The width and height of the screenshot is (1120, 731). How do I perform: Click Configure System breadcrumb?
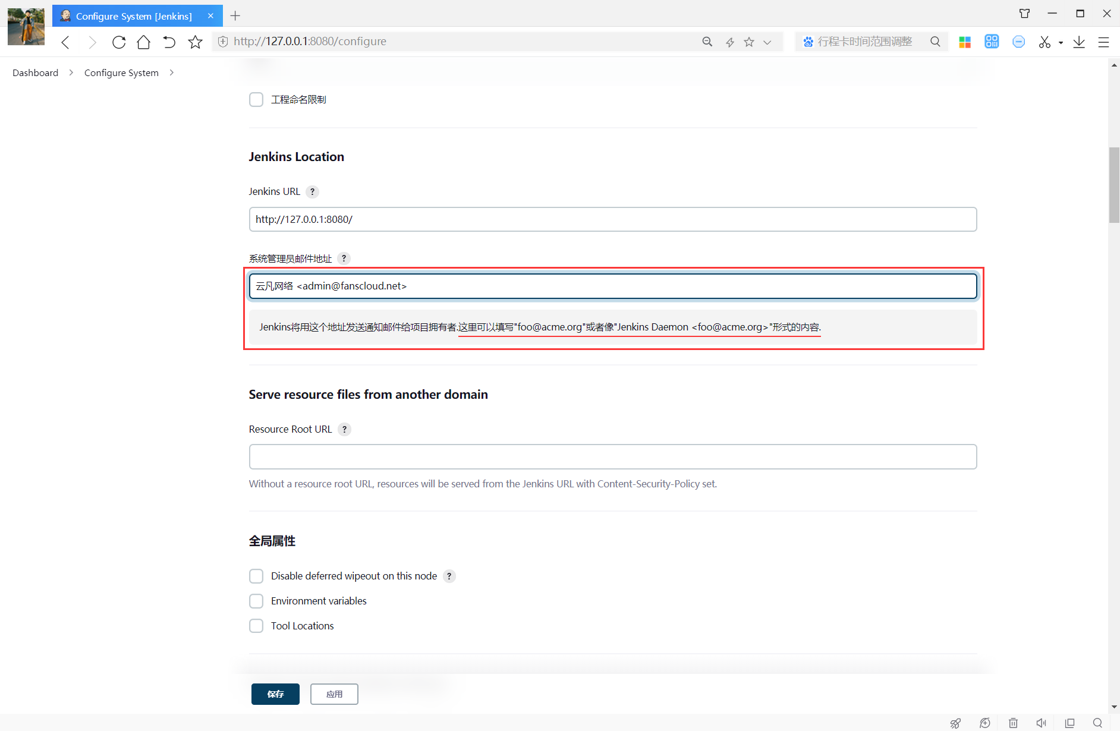(121, 73)
